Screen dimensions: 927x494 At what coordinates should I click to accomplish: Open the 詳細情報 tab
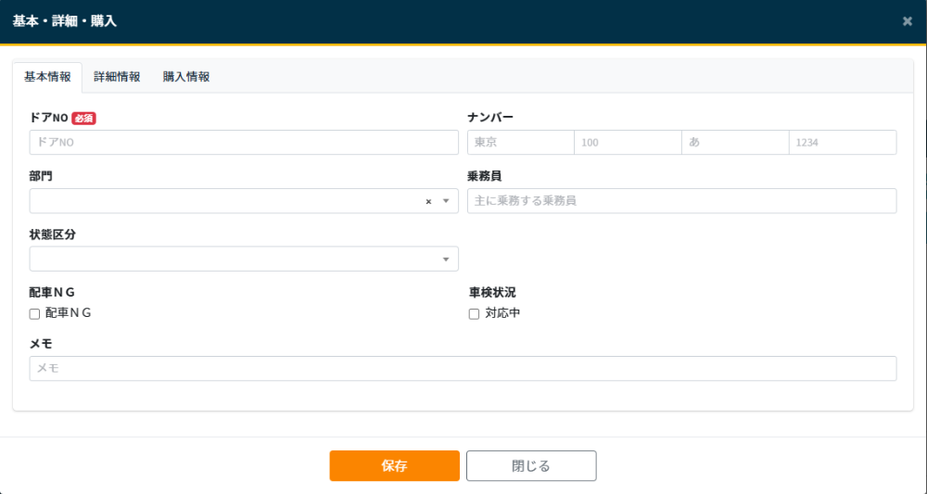(x=117, y=78)
